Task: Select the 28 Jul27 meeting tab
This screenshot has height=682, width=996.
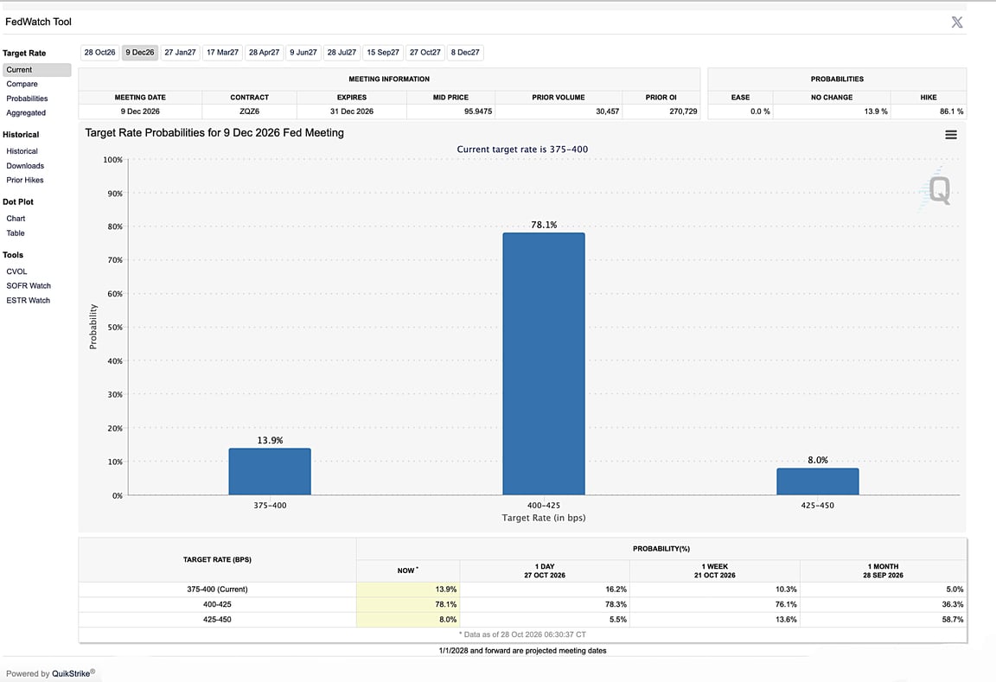Action: click(x=342, y=53)
